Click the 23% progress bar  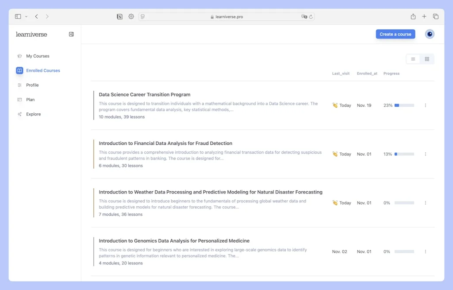coord(404,105)
